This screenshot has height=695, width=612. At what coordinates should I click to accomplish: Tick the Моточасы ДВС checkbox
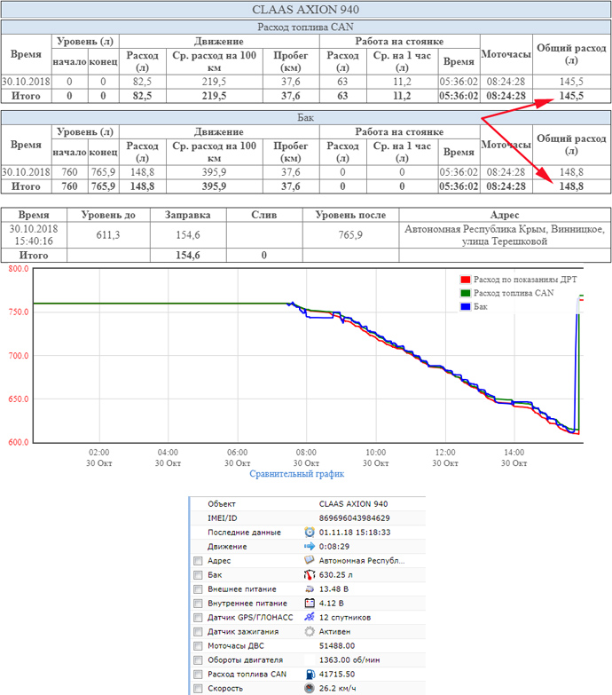[197, 645]
